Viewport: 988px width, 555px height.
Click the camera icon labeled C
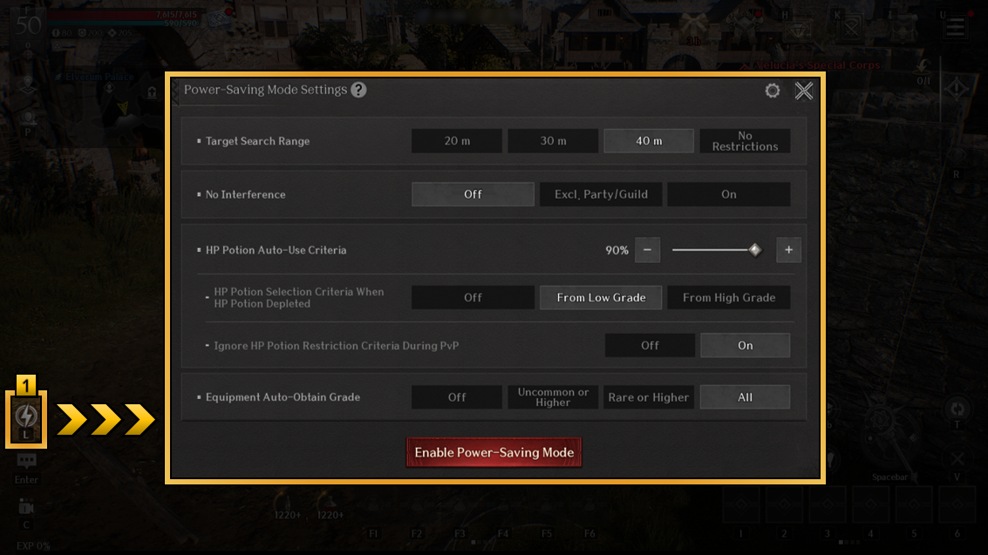[26, 506]
